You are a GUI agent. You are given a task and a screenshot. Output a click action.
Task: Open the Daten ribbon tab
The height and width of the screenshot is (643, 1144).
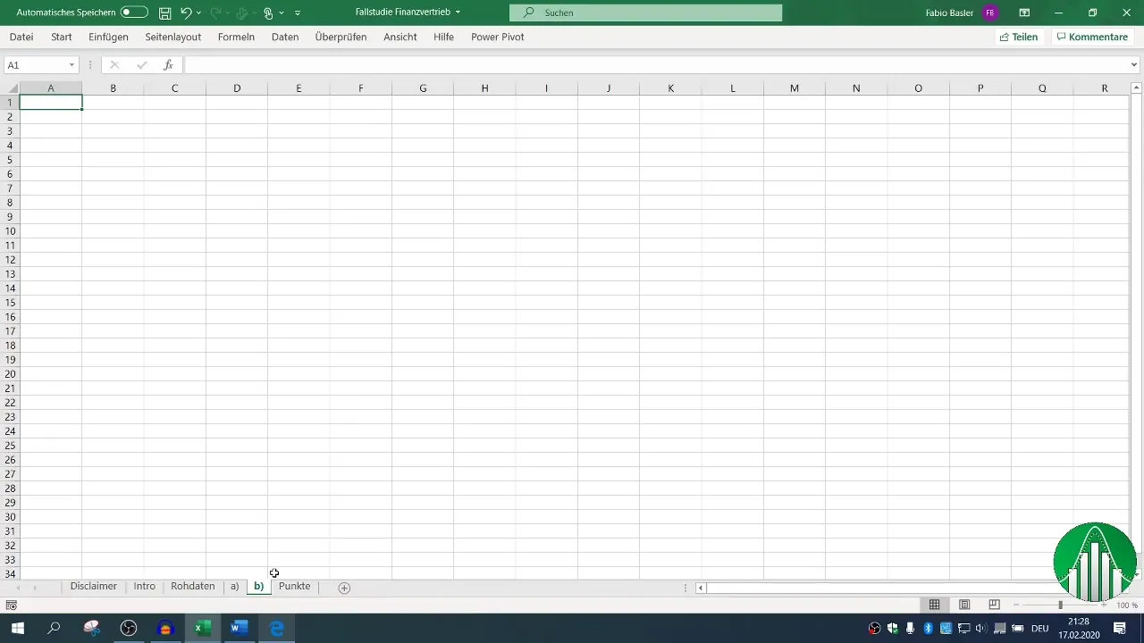285,37
